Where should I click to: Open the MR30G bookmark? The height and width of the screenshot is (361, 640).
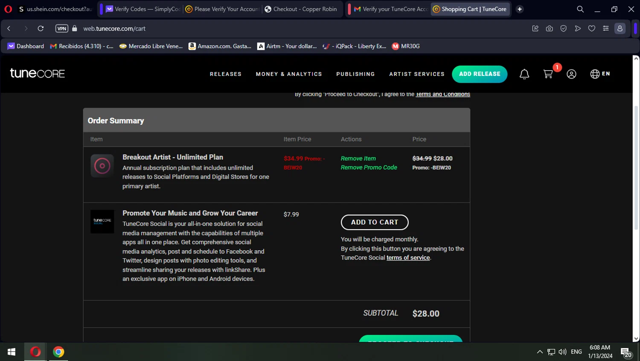click(406, 46)
